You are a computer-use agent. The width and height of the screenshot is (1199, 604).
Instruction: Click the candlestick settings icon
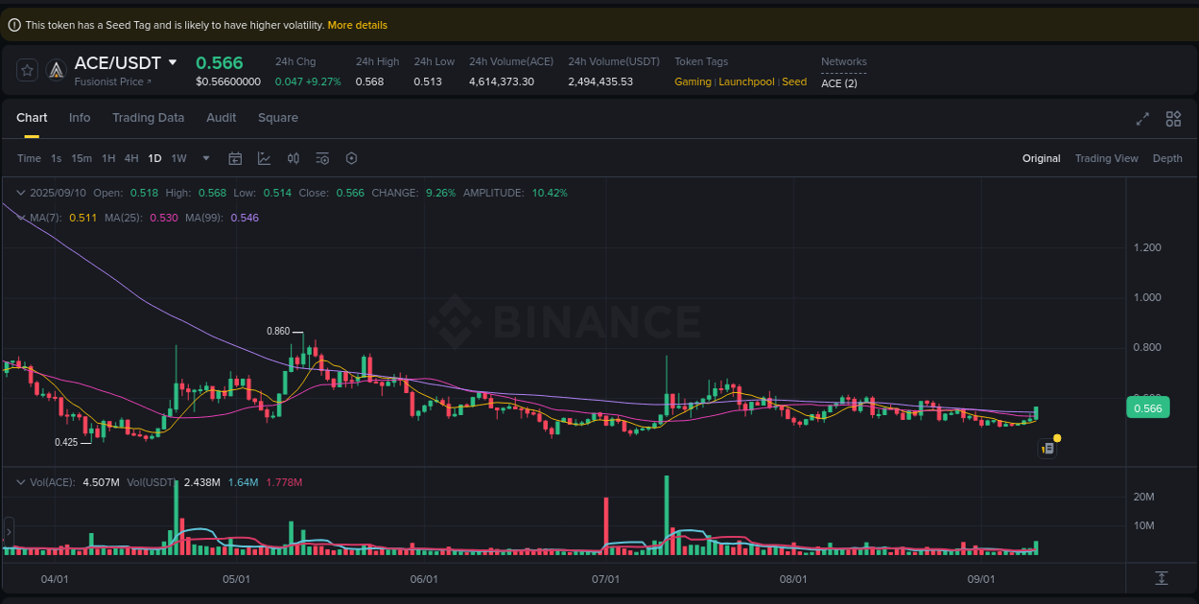[294, 158]
